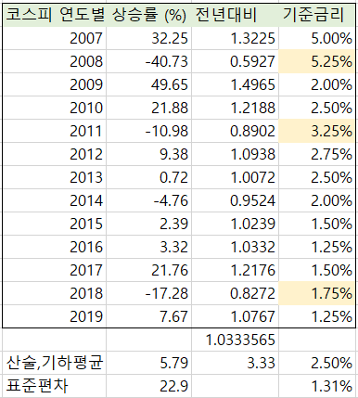Click the year cell 2013
Image resolution: width=358 pixels, height=398 pixels.
click(x=55, y=177)
